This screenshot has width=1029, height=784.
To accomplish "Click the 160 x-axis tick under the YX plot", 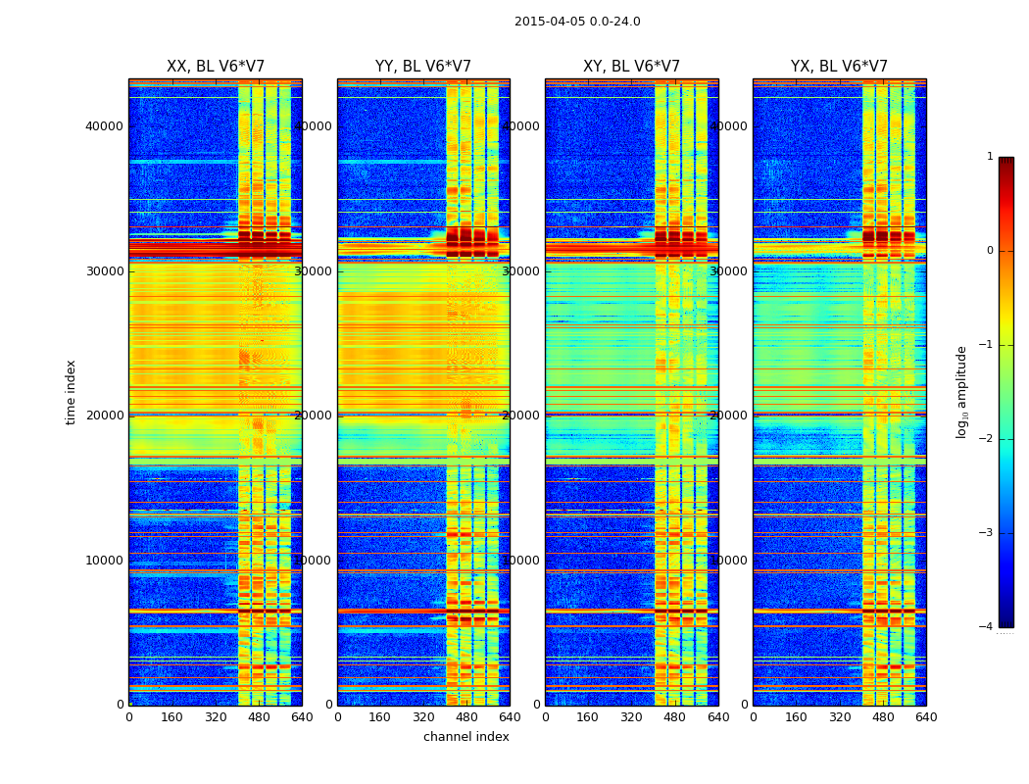I will tap(796, 717).
